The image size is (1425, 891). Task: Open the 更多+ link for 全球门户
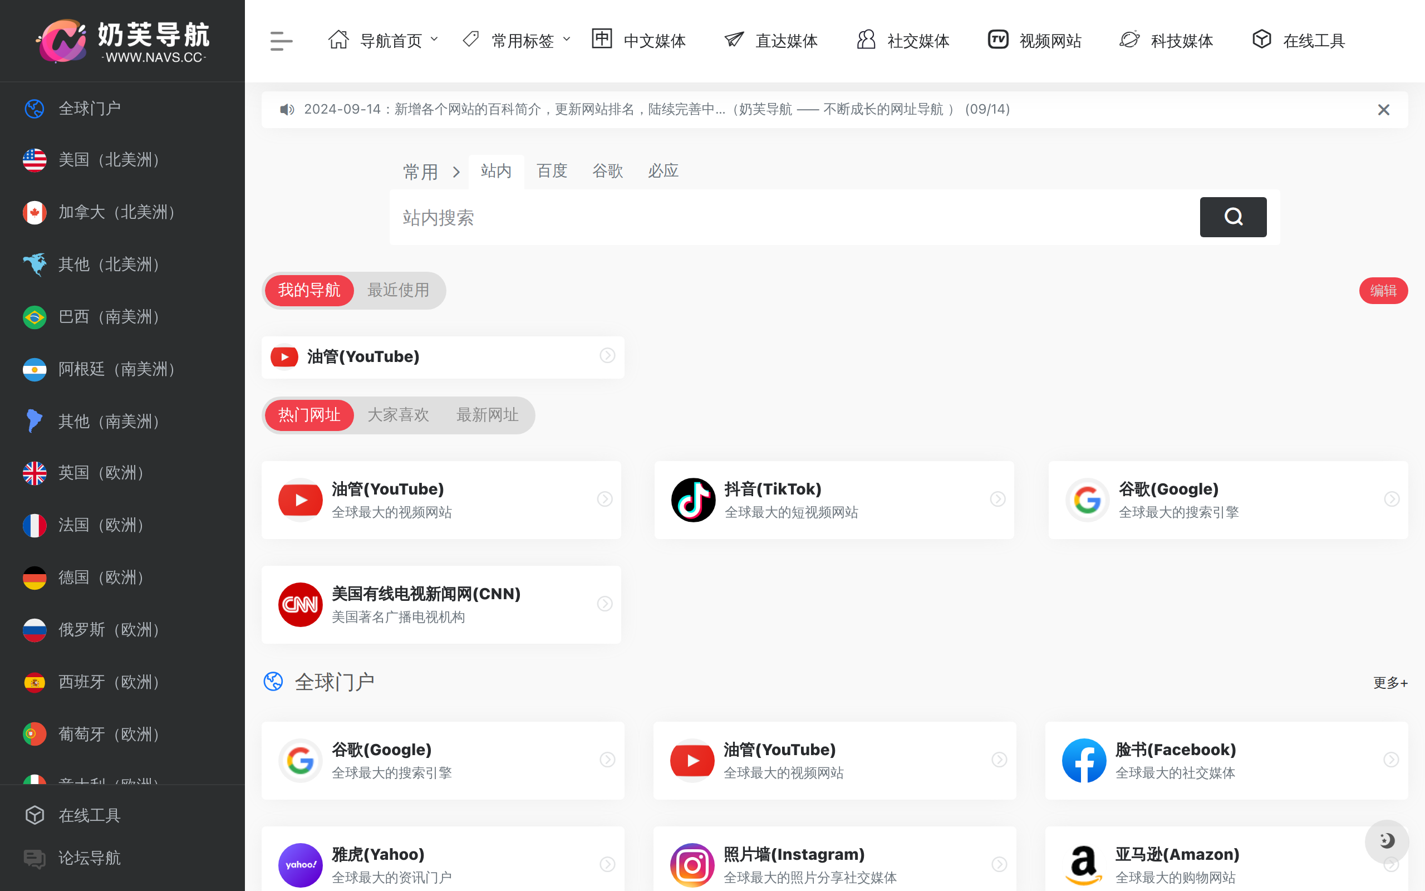click(x=1390, y=683)
